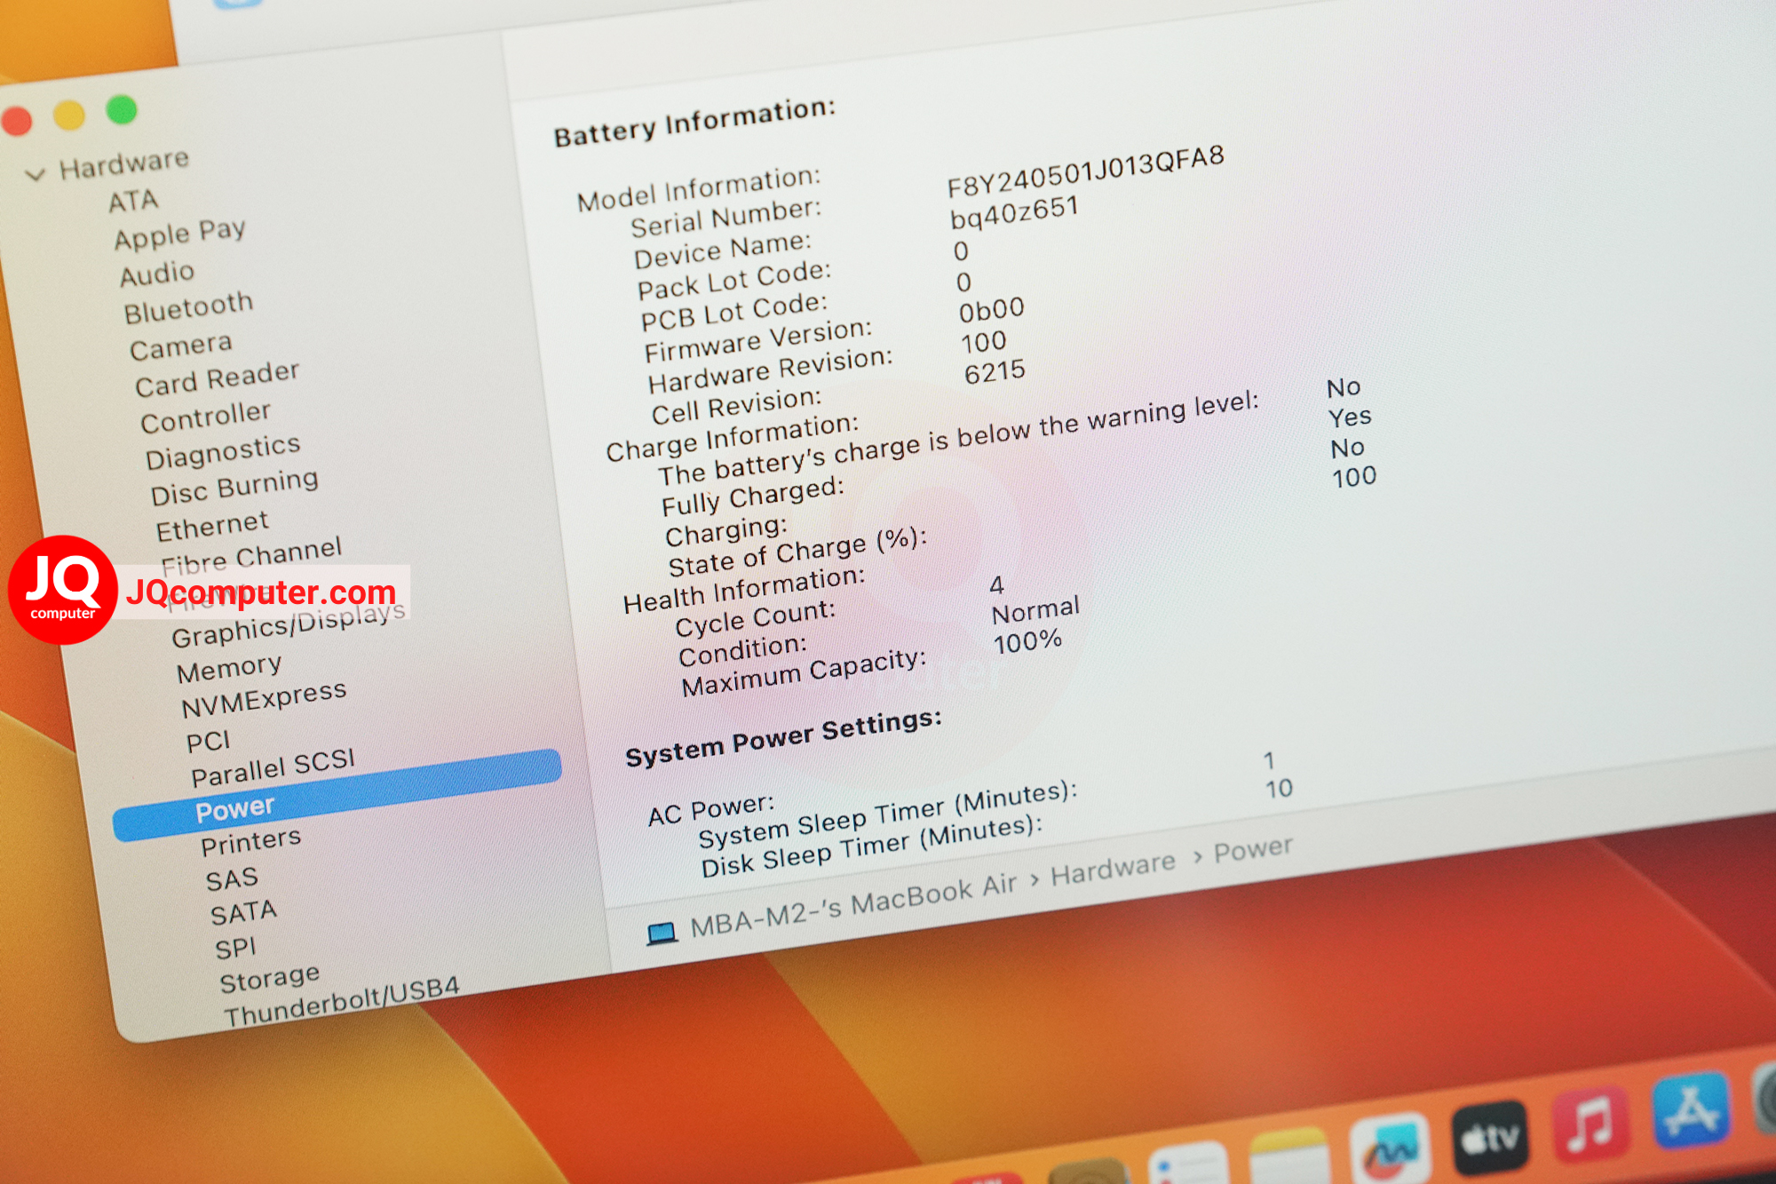Click the Maximum Capacity value 100%
Screen dimensions: 1776x1184
coord(1027,641)
